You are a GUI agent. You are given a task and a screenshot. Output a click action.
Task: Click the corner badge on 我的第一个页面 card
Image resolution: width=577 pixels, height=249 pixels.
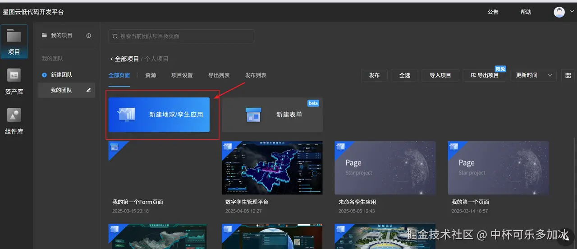(x=453, y=147)
